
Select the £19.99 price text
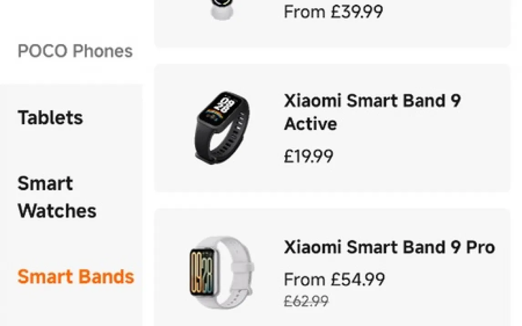tap(308, 157)
